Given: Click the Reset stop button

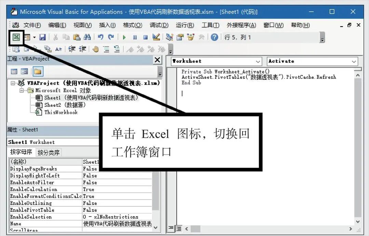Looking at the screenshot, I should click(146, 37).
